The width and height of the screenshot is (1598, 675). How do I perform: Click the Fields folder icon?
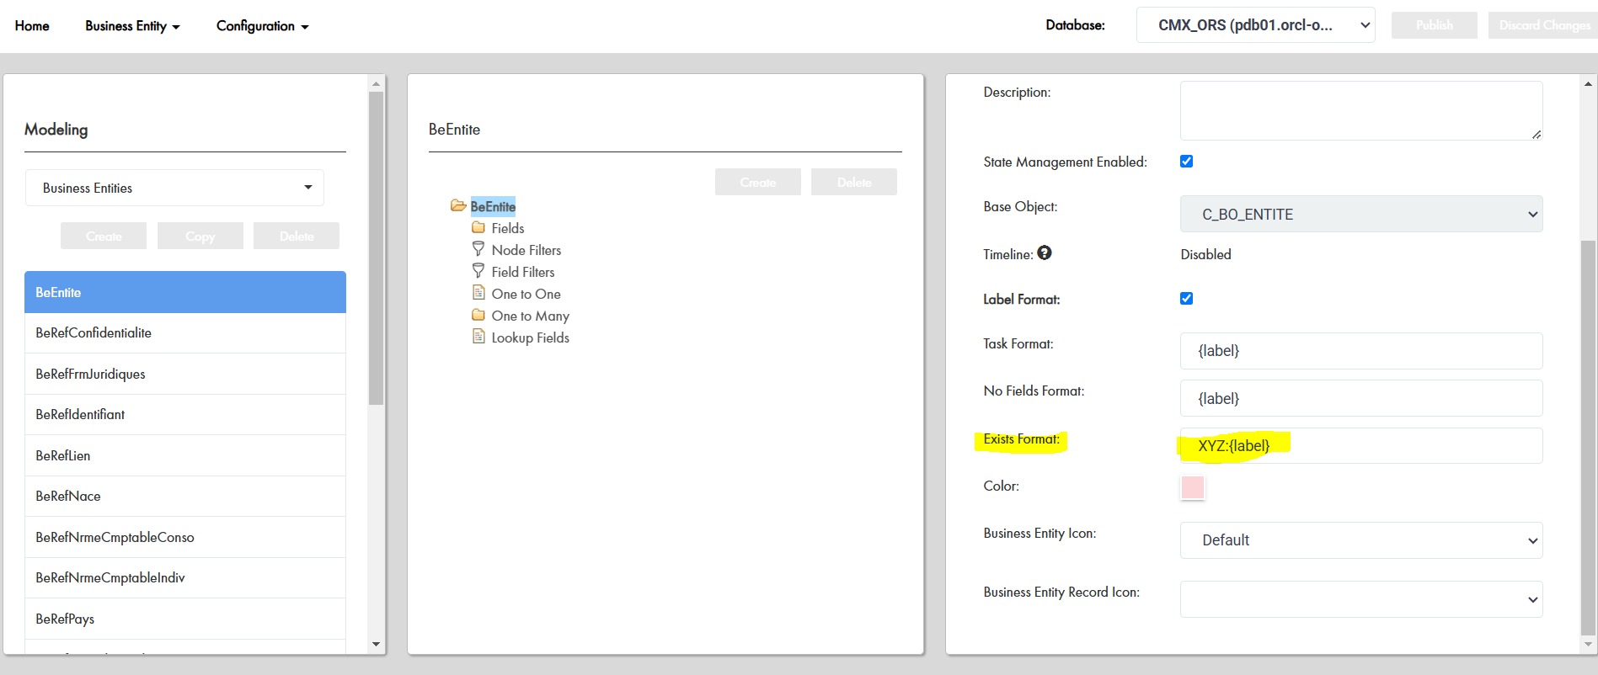[x=478, y=227]
